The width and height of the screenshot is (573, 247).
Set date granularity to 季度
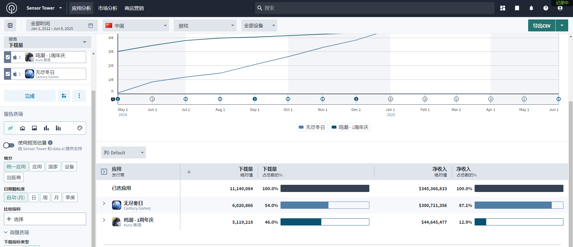70,197
